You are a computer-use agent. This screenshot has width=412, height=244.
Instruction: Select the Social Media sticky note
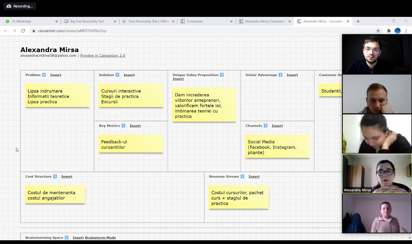(x=277, y=147)
